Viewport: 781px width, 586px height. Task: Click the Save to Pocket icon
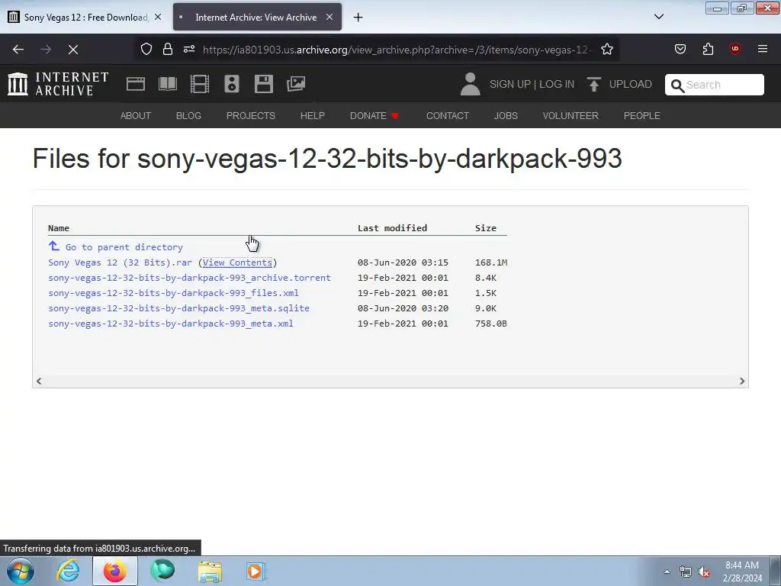coord(680,49)
